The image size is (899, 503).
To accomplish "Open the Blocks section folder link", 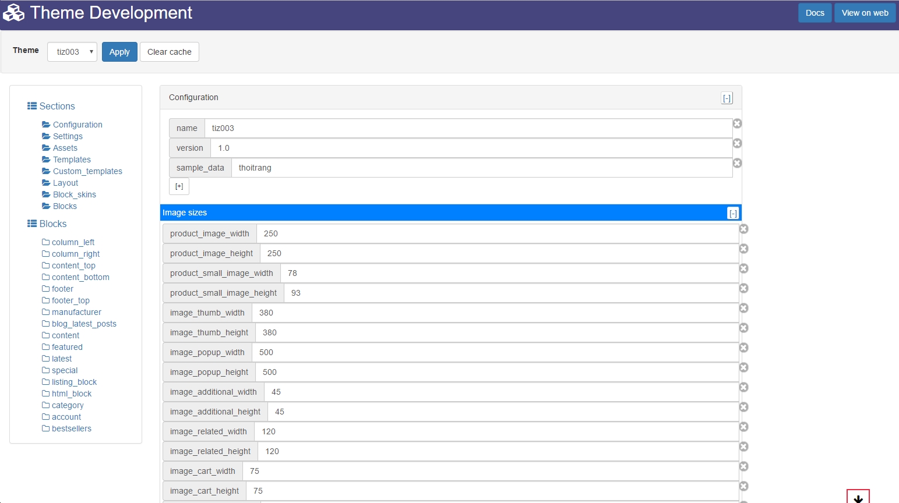I will 59,206.
